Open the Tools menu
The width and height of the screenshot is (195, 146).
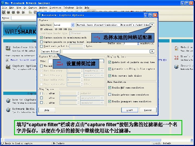(x=79, y=8)
